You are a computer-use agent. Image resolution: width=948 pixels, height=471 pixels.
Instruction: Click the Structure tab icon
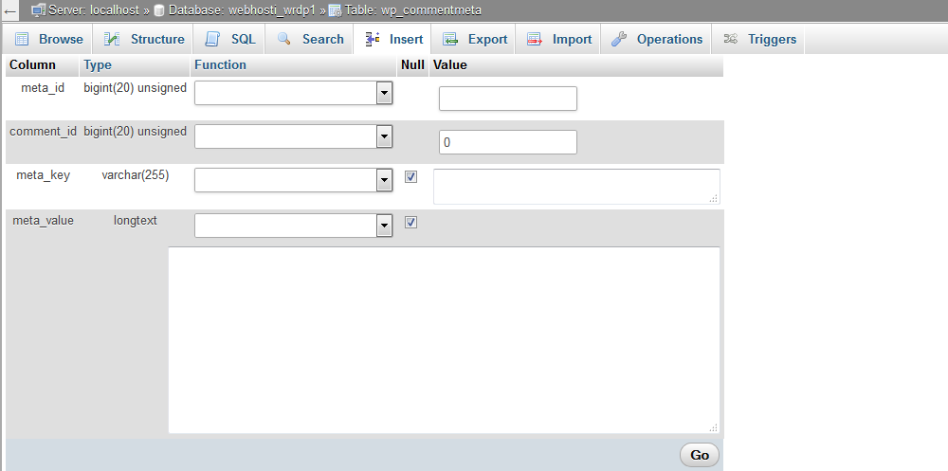[112, 40]
